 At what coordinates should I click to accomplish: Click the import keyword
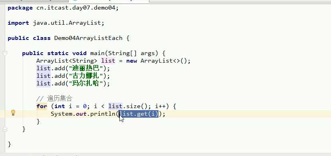coord(18,23)
